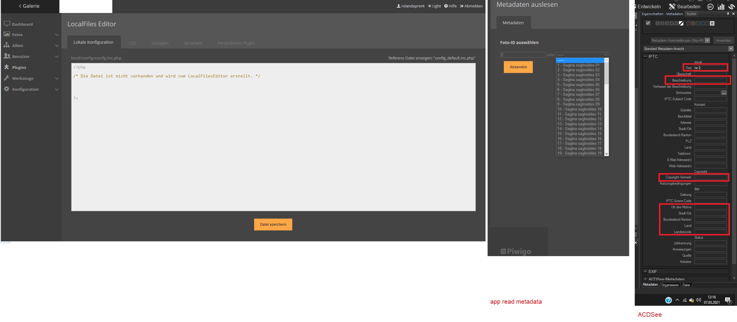Click the Konfiguration gear icon
The width and height of the screenshot is (737, 322).
(x=7, y=89)
